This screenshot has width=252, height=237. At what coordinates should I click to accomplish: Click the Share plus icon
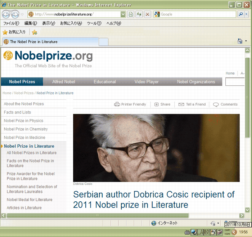coord(156,104)
